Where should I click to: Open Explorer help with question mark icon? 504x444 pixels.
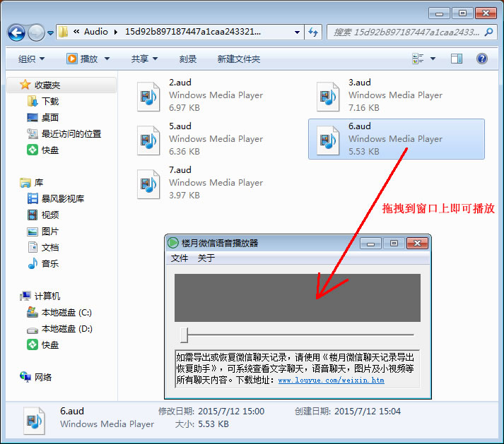point(481,59)
